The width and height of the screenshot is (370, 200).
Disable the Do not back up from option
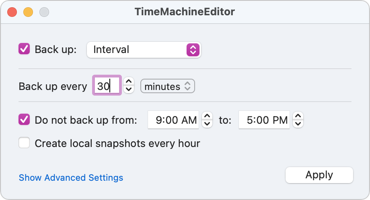point(24,119)
